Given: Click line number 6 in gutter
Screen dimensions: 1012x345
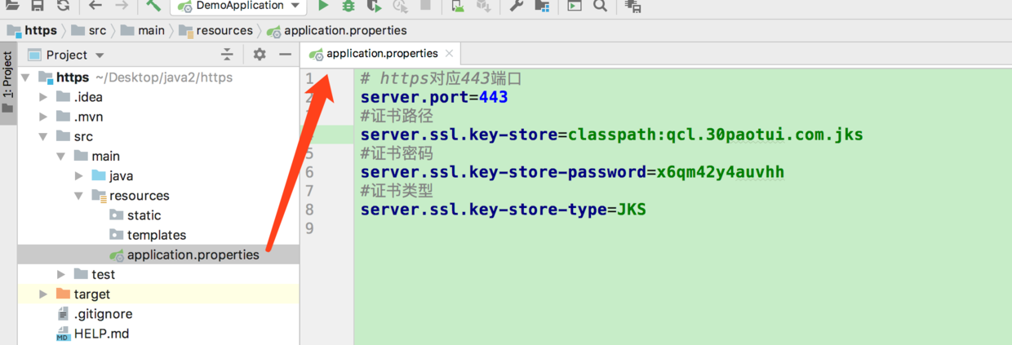Looking at the screenshot, I should [309, 172].
